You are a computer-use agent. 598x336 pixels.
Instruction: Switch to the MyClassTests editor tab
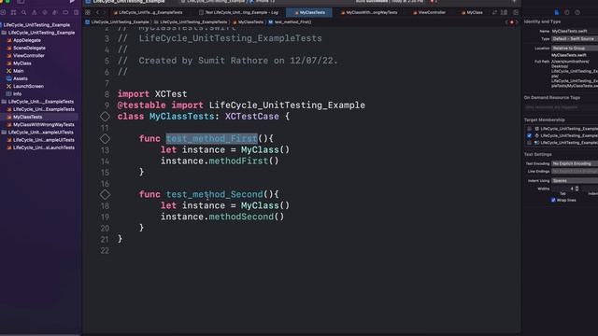click(309, 12)
